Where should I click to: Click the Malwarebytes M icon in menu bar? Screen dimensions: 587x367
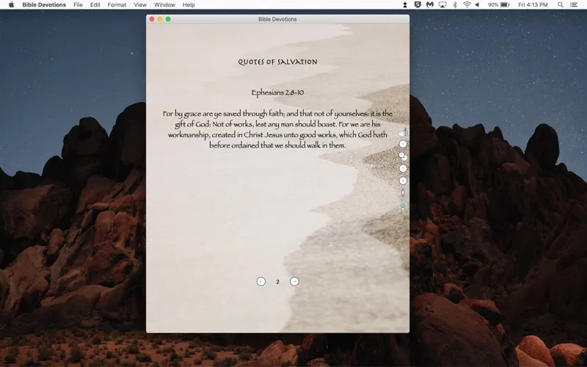pyautogui.click(x=430, y=5)
